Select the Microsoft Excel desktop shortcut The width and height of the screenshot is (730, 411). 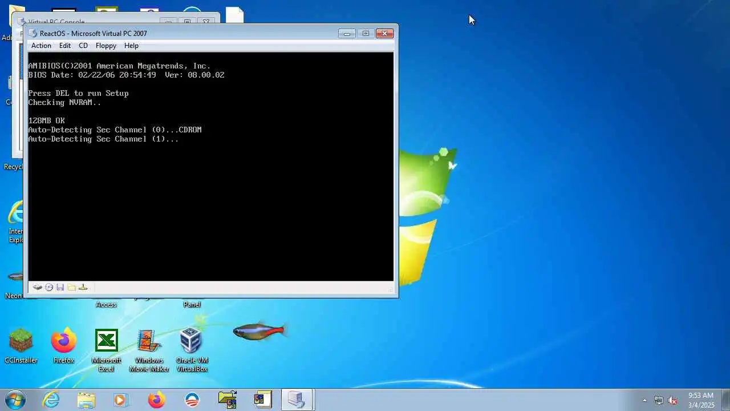106,350
